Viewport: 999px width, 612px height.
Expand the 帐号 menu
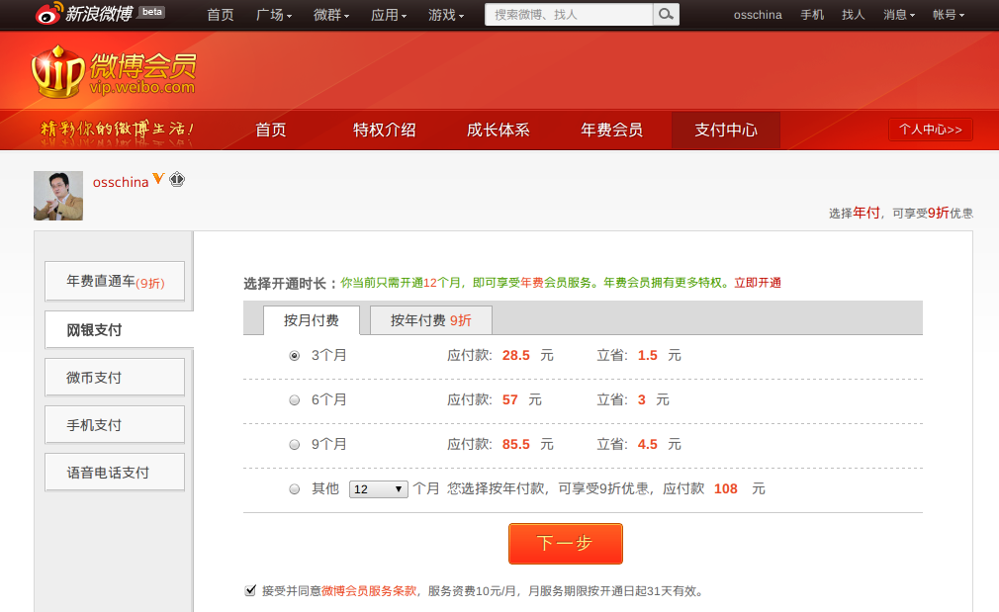click(x=948, y=15)
